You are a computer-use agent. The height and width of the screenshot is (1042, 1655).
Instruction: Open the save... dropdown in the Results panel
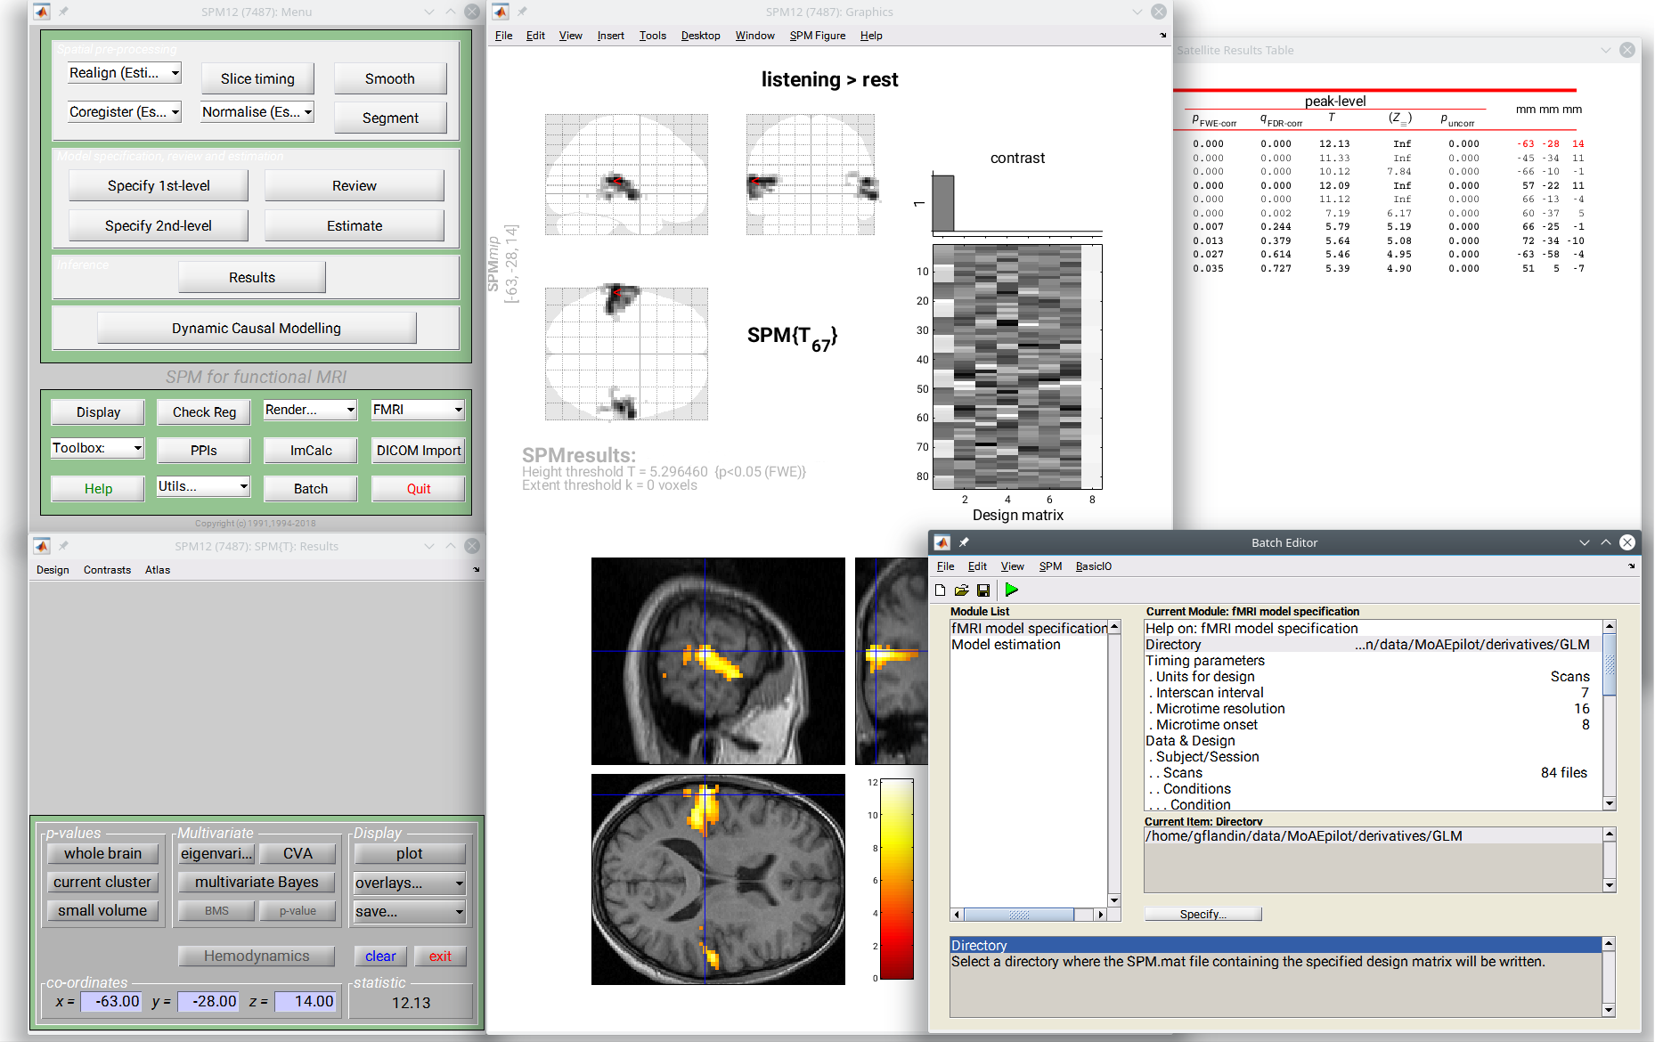click(410, 911)
